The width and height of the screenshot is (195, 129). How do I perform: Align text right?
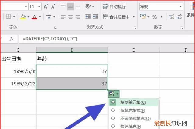(x=78, y=17)
